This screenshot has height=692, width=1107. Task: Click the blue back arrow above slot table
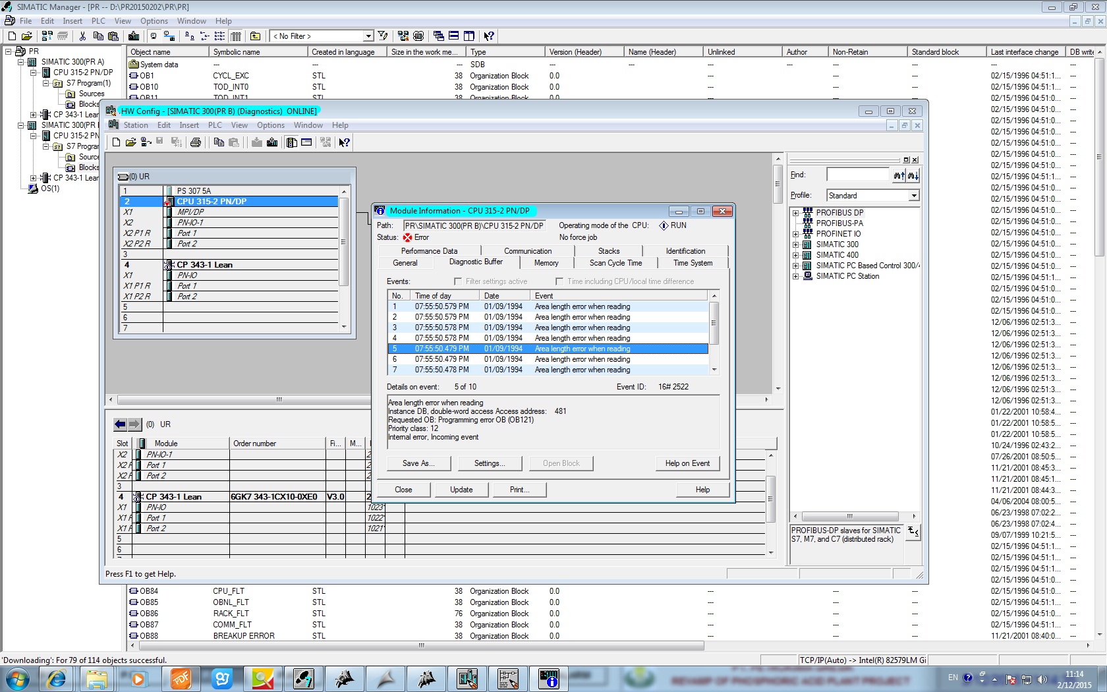click(120, 424)
